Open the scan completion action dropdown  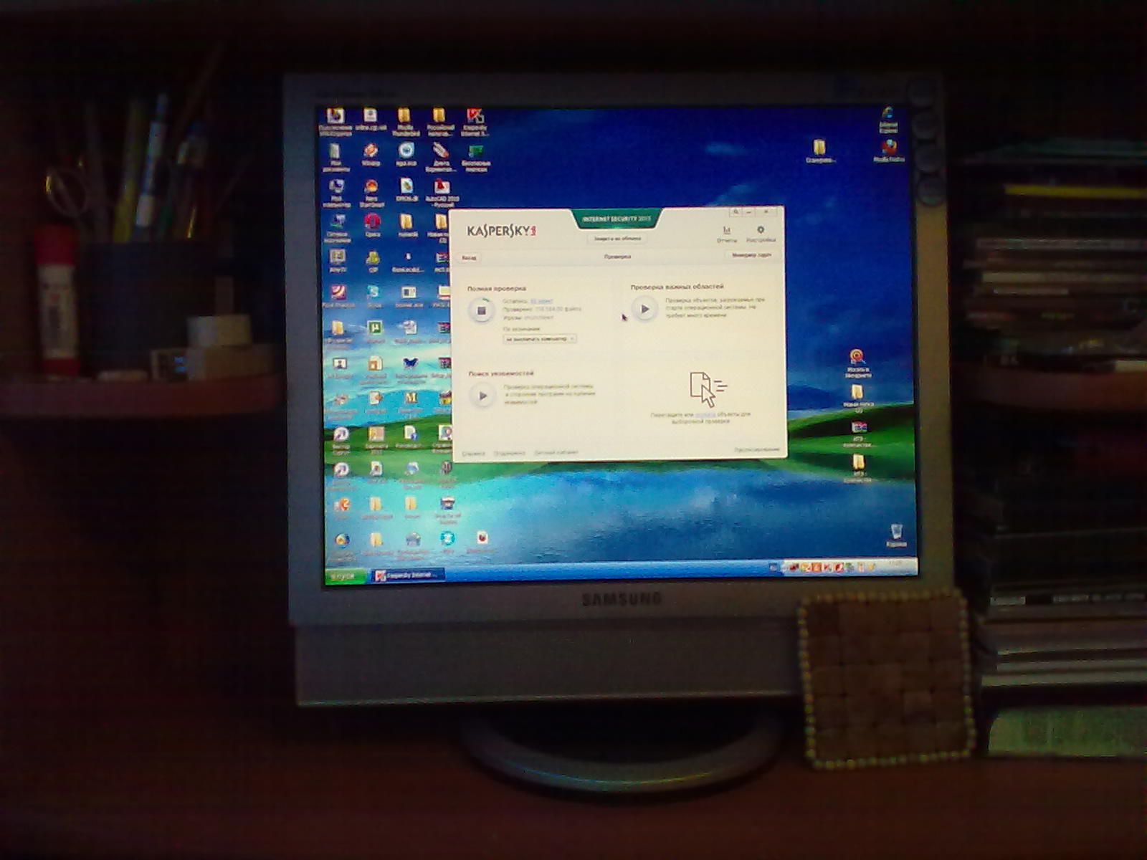(x=539, y=338)
